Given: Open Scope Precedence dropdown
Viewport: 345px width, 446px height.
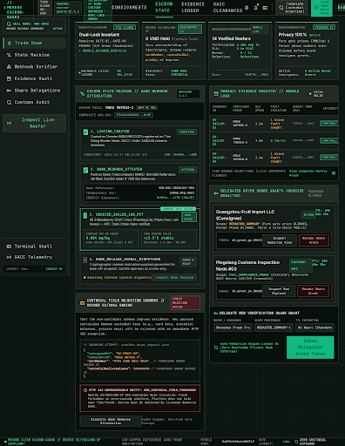Looking at the screenshot, I should [x=274, y=328].
